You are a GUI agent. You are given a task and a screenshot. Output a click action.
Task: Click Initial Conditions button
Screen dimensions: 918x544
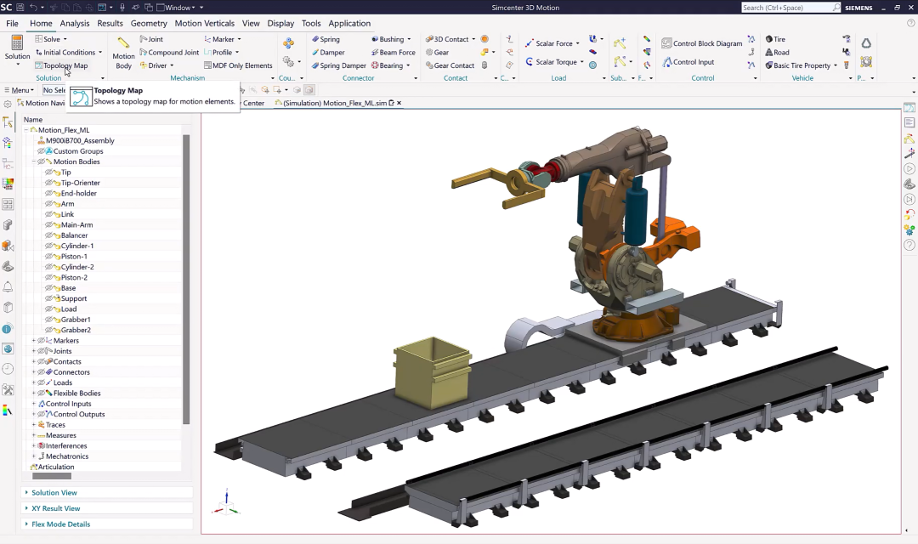point(65,52)
